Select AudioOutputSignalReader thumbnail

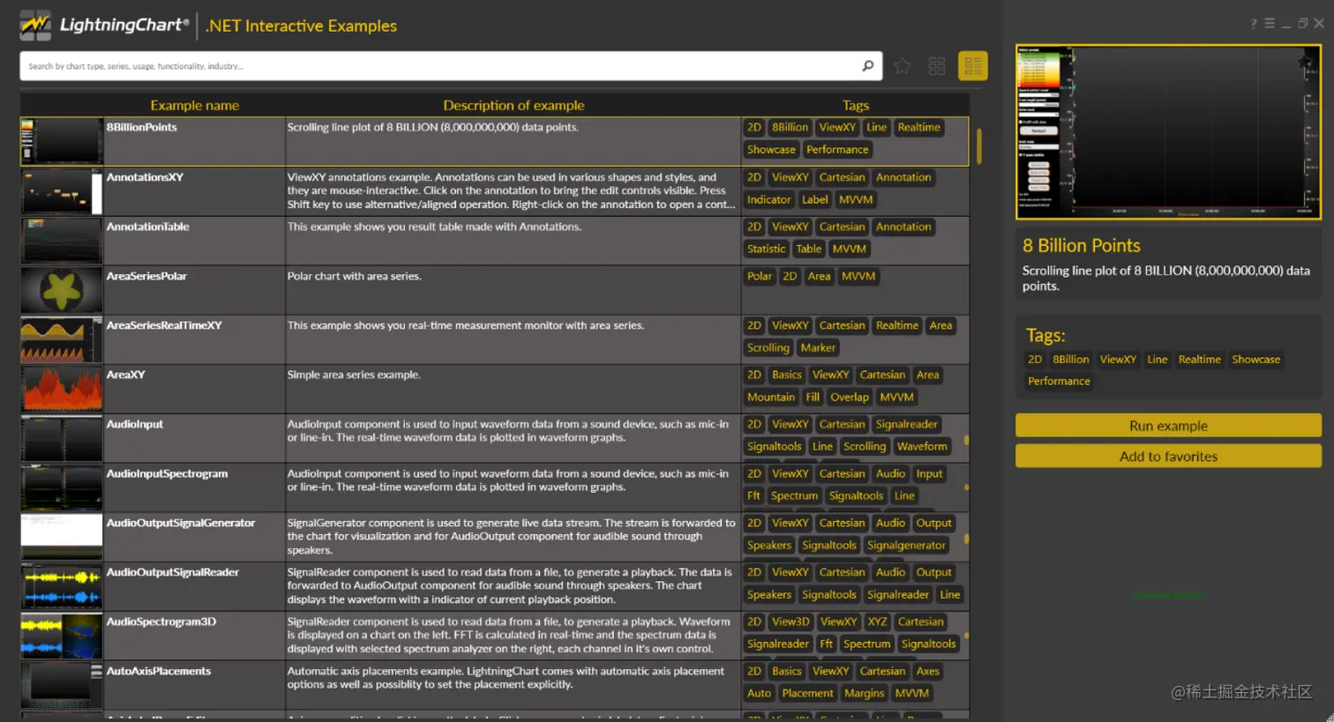[x=62, y=586]
